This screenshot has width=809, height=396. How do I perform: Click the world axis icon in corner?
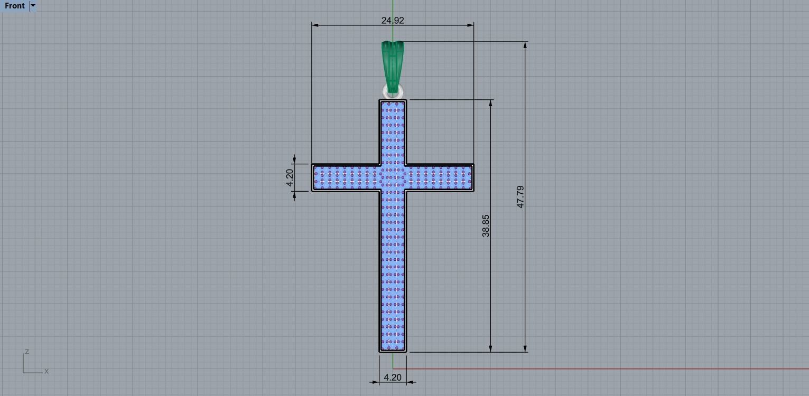[35, 362]
